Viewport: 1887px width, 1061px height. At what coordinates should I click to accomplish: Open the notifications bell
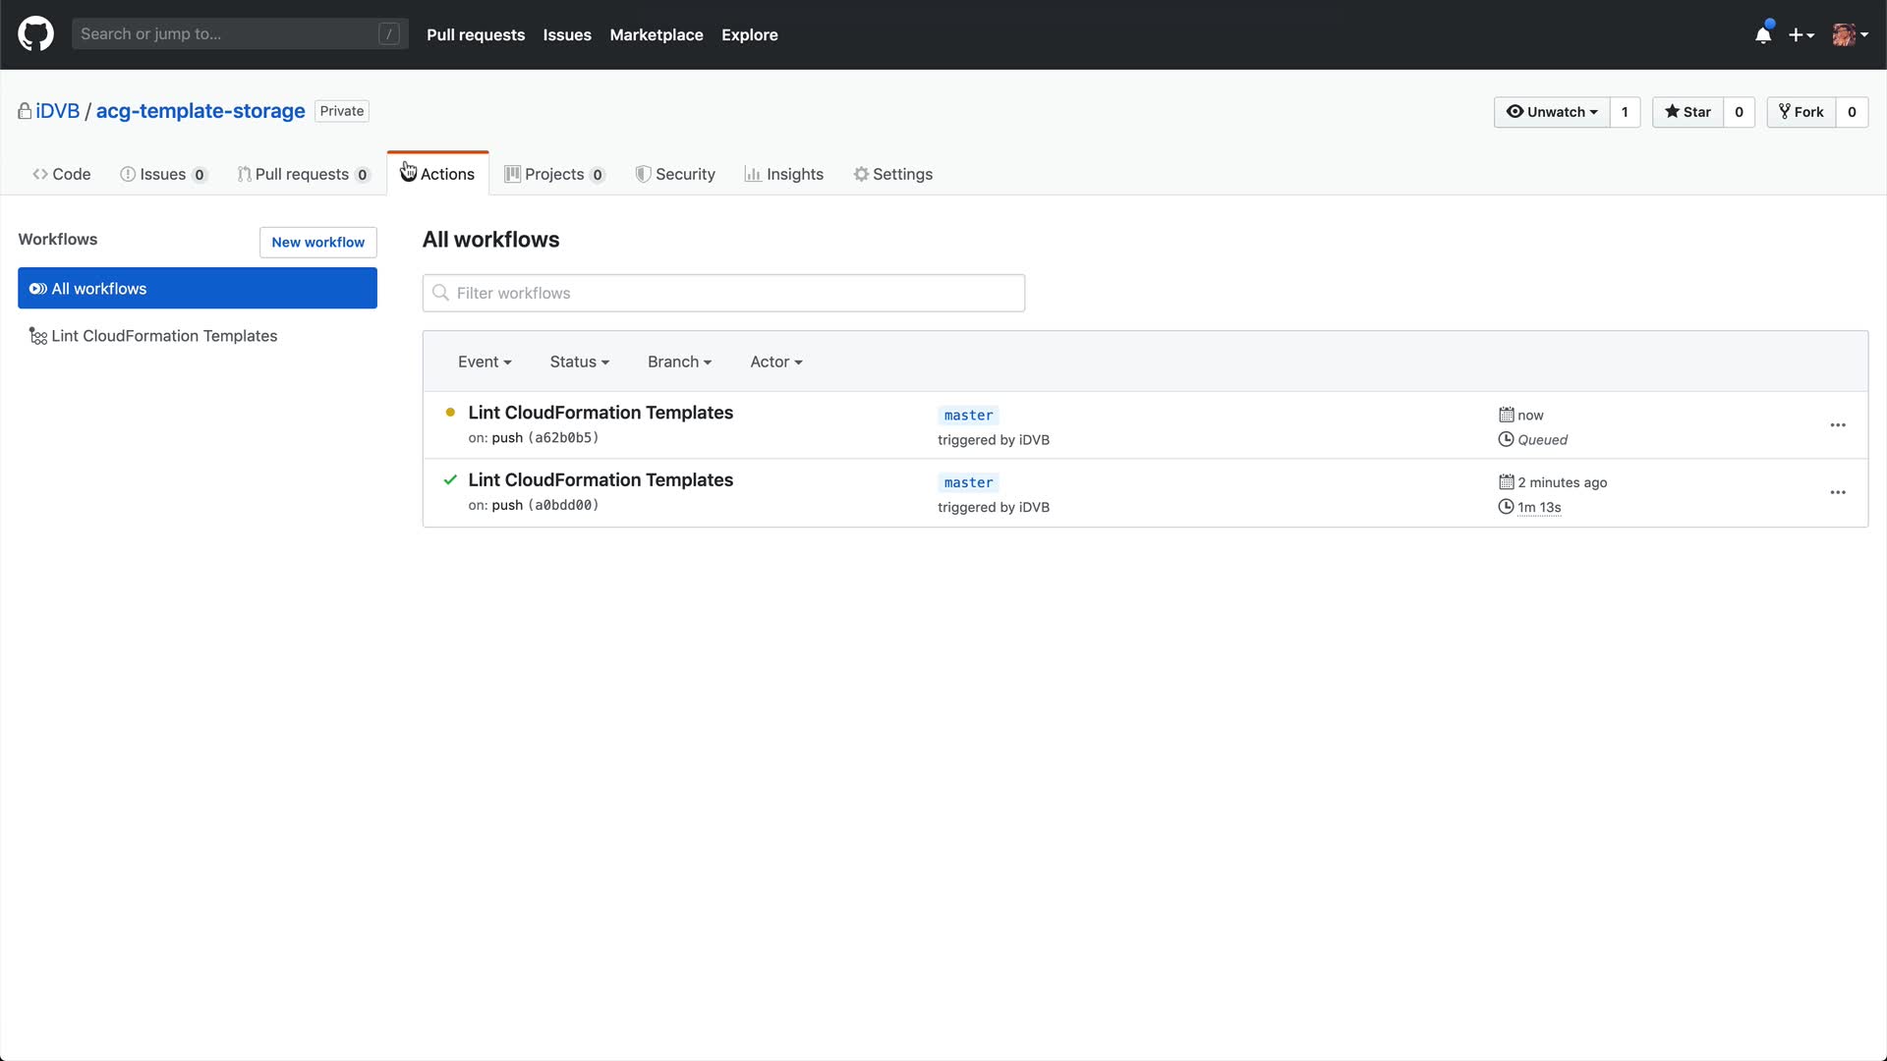(1763, 35)
